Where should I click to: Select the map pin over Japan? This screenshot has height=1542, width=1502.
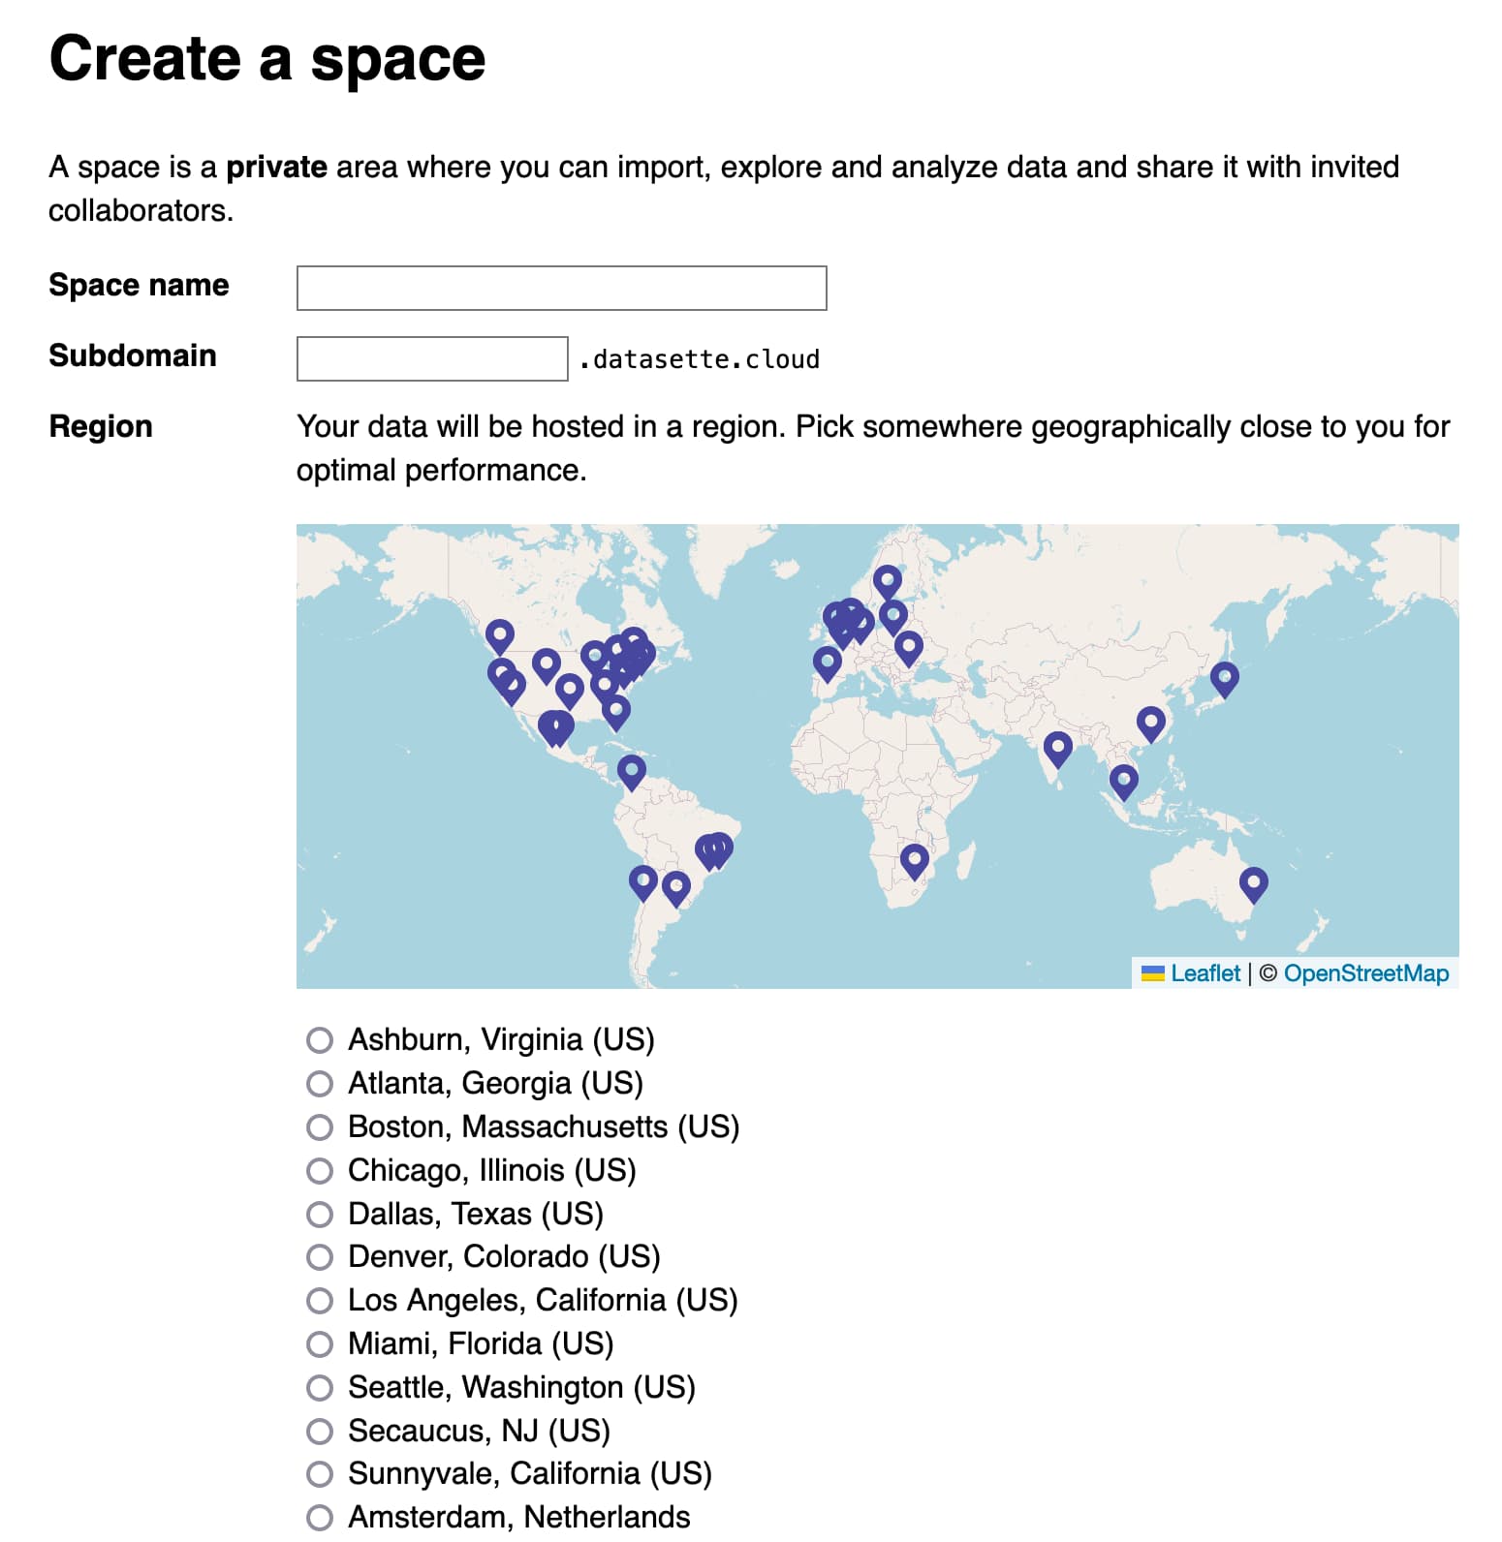click(1224, 679)
